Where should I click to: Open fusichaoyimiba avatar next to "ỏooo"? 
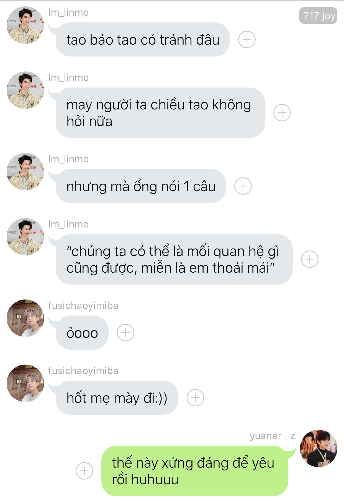coord(25,318)
